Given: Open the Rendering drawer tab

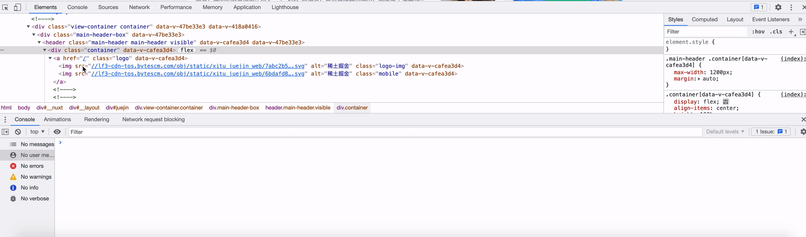Looking at the screenshot, I should click(97, 119).
